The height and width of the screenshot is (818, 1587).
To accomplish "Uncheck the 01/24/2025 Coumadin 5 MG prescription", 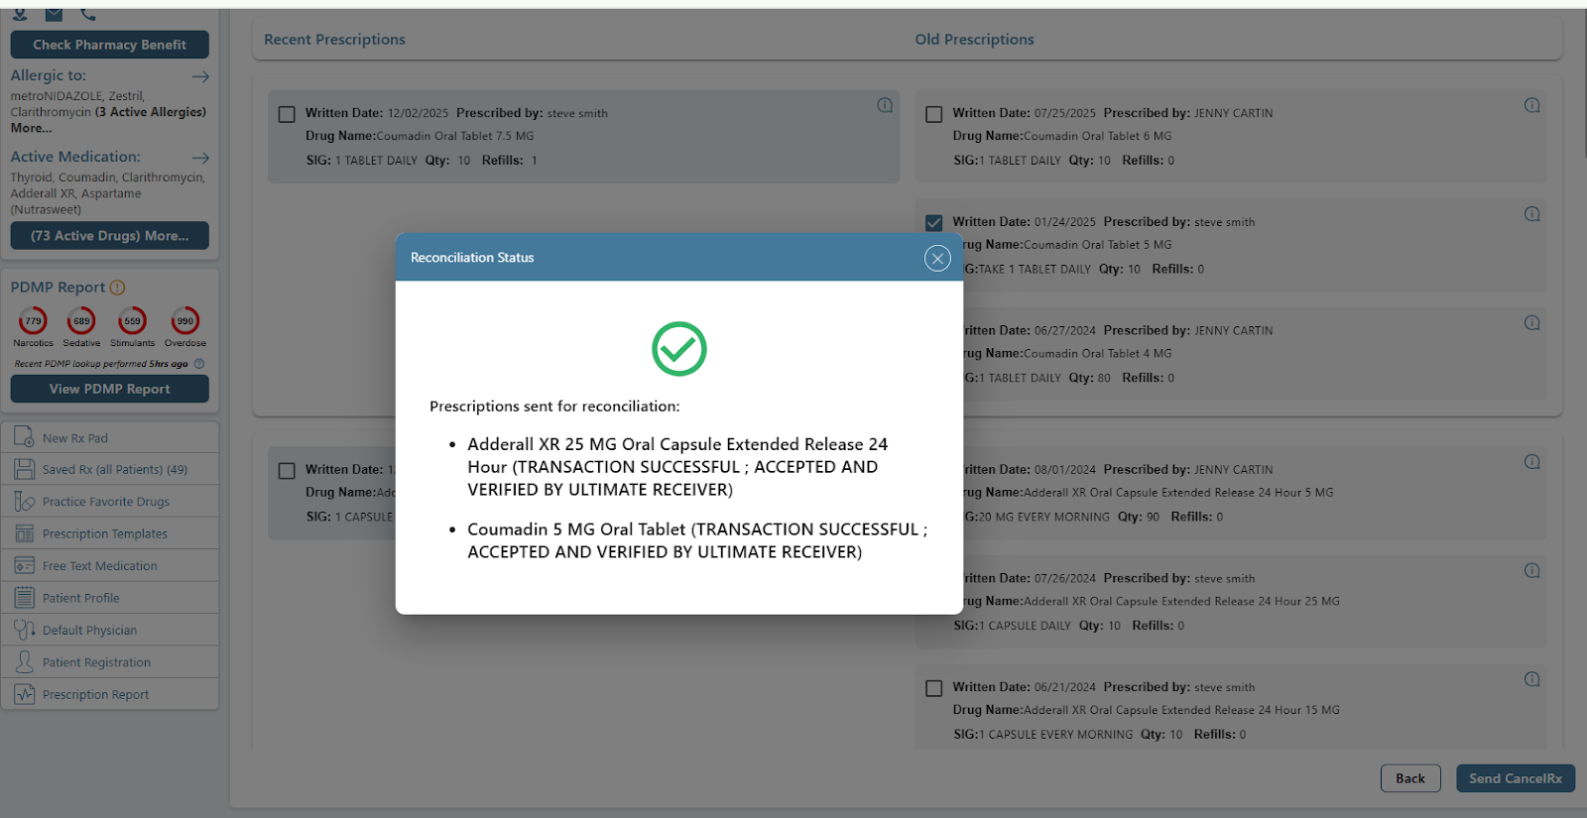I will point(933,223).
